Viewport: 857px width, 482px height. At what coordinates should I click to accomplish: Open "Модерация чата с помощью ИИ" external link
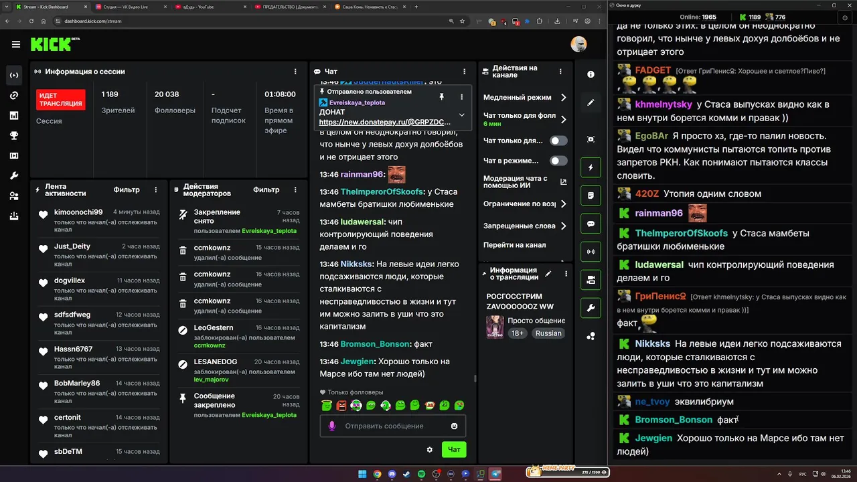pos(563,182)
